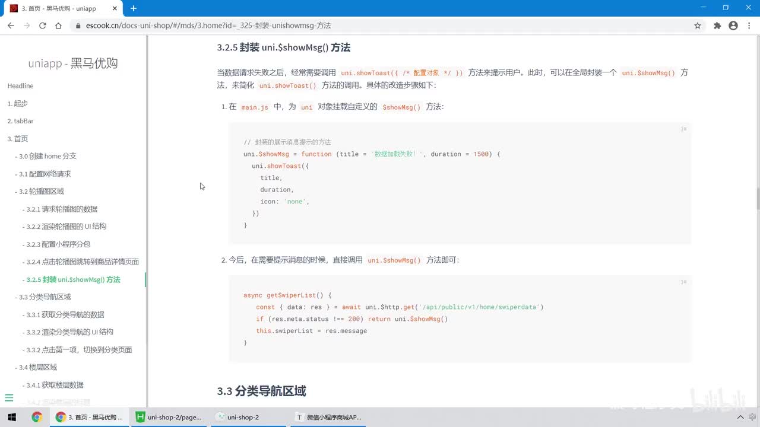Click the inline code uni.showToast({ /* 配置对象 */ })

point(402,73)
